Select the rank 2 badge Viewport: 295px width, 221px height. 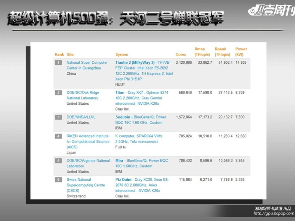[58, 93]
